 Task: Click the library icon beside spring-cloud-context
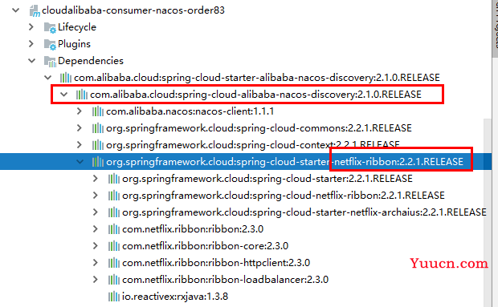98,145
